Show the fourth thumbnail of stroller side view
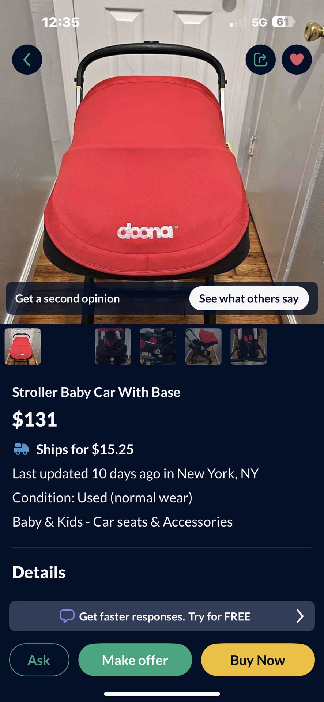This screenshot has width=324, height=702. pyautogui.click(x=203, y=346)
